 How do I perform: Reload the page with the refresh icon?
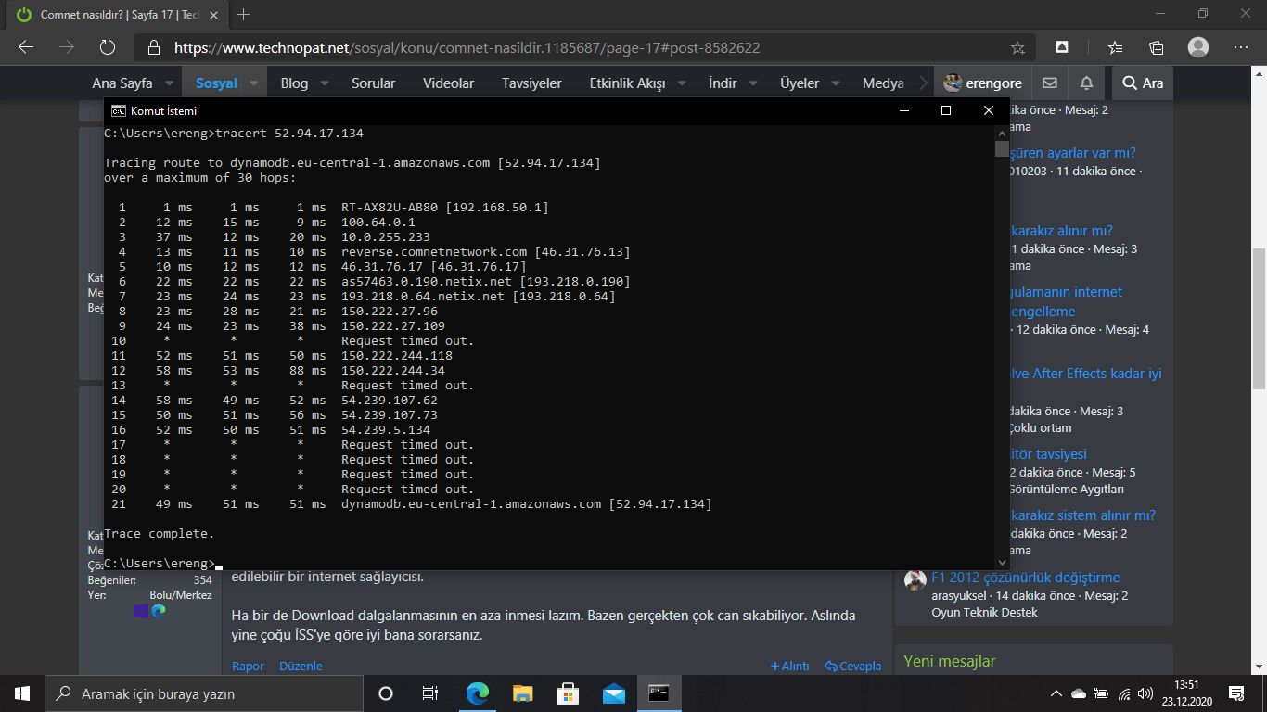108,47
